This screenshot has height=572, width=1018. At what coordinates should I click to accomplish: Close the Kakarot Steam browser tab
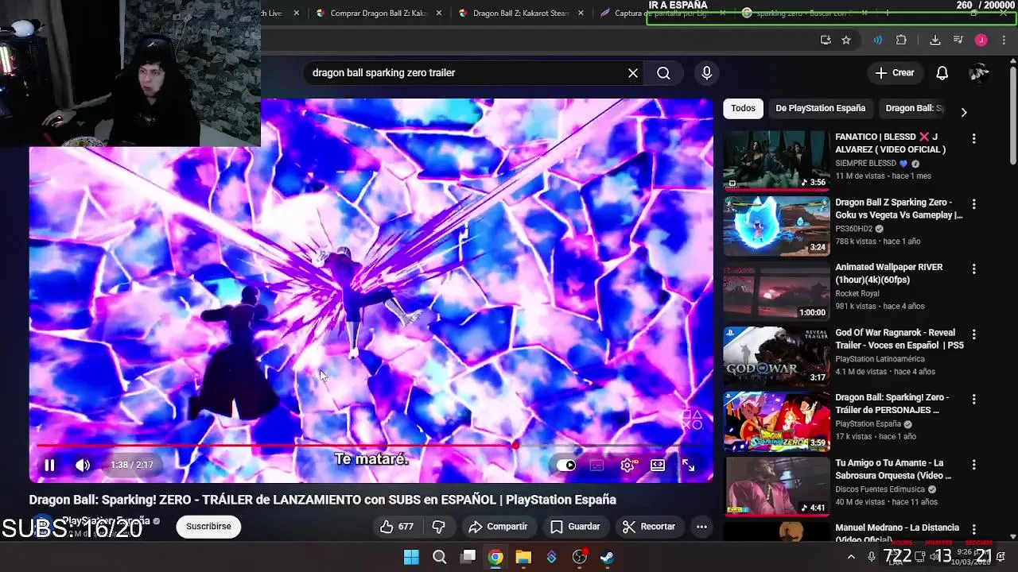point(581,14)
